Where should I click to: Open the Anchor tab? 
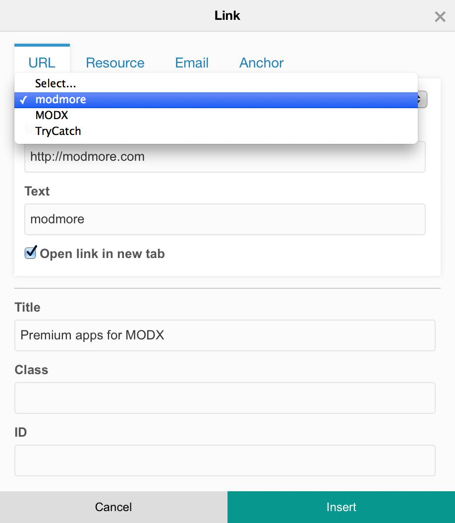(262, 63)
